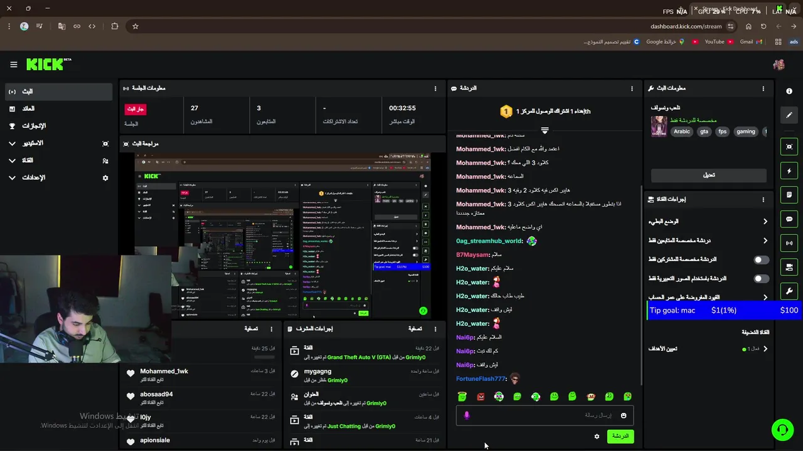Image resolution: width=803 pixels, height=451 pixels.
Task: Click the chat panel scrollbar
Action: 641,285
